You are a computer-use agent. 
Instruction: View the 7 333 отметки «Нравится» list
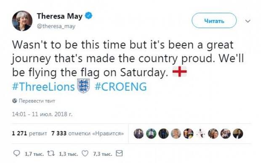[x=88, y=134]
